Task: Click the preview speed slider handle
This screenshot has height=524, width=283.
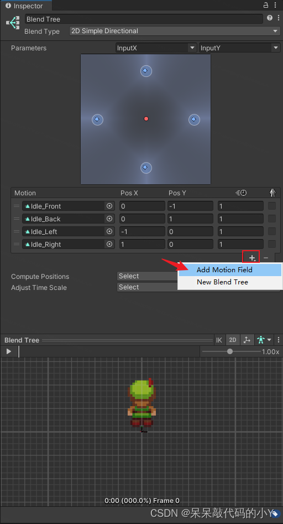Action: (229, 351)
